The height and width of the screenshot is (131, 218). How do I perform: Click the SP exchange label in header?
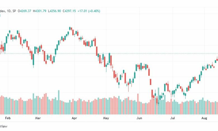[x=14, y=11]
